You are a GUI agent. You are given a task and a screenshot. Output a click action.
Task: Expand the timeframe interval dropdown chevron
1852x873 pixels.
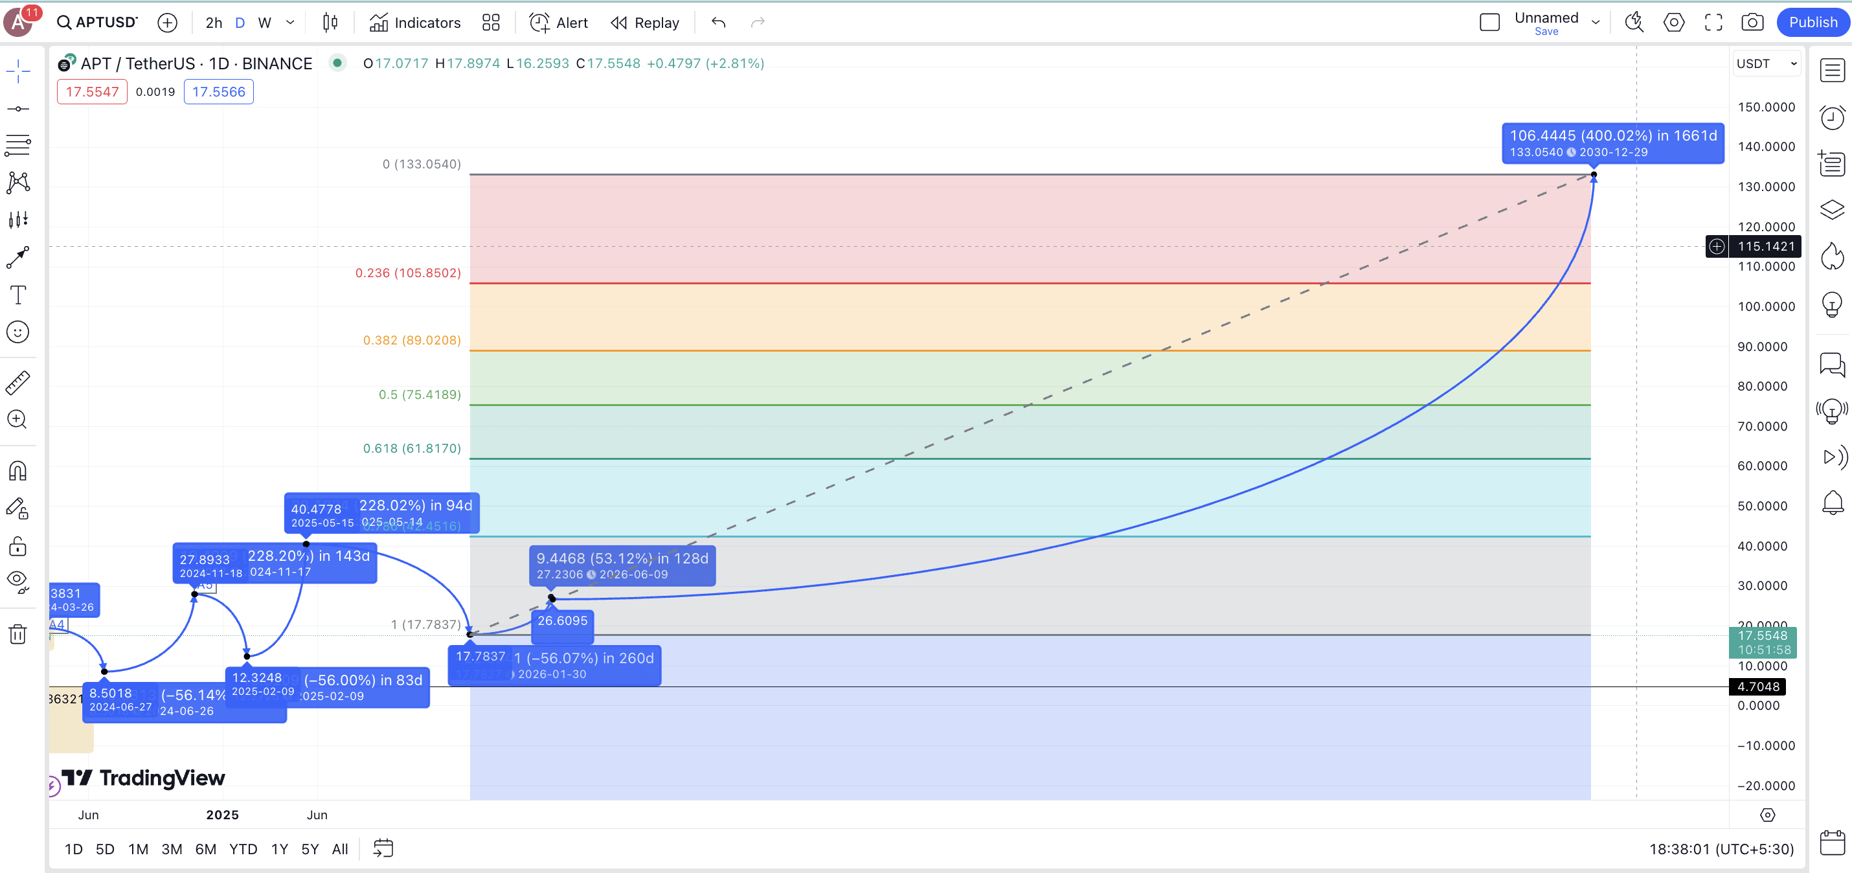click(x=291, y=23)
